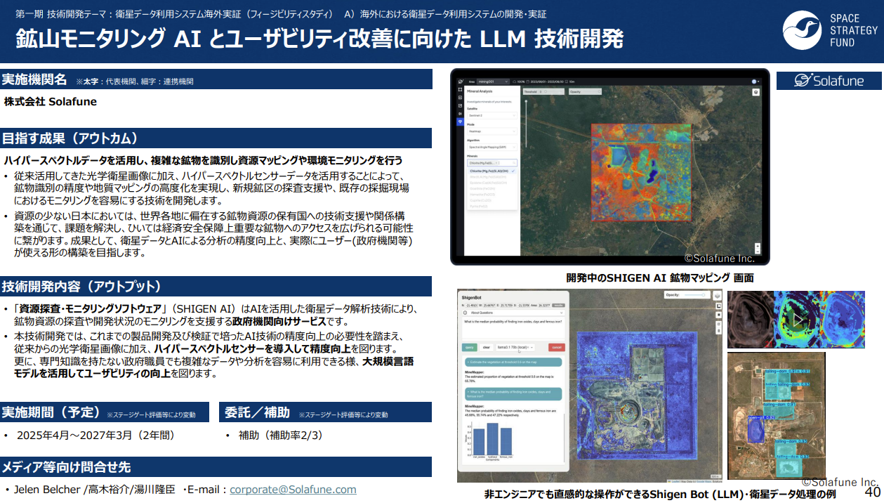Play the hyperspectral video thumbnail at top right
The height and width of the screenshot is (503, 884).
pyautogui.click(x=798, y=319)
